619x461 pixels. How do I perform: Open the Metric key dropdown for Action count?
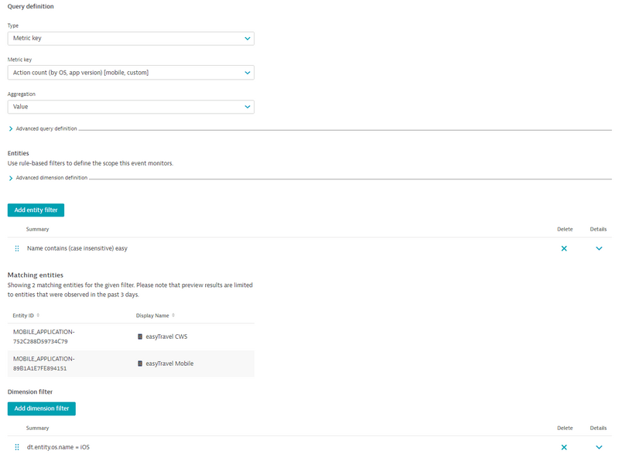pyautogui.click(x=130, y=73)
